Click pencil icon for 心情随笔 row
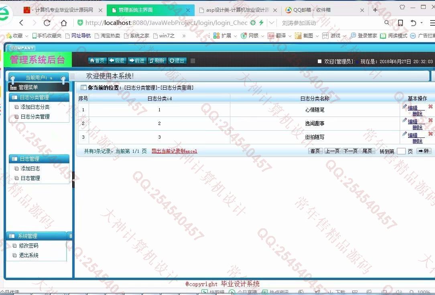Image resolution: width=435 pixels, height=295 pixels. click(x=405, y=107)
